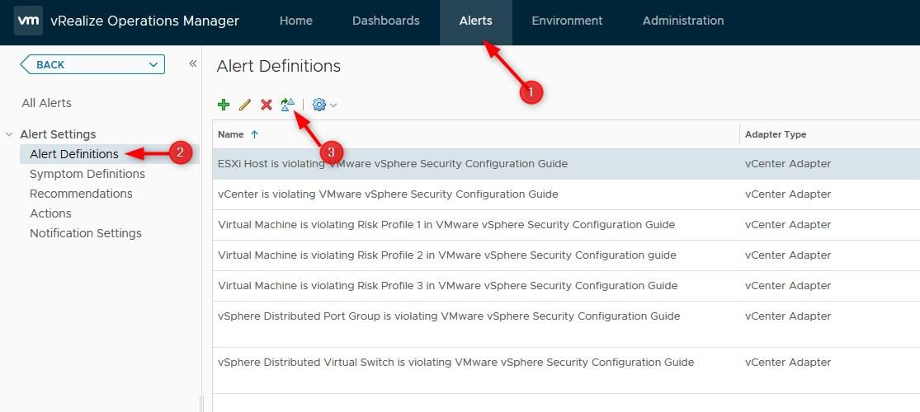This screenshot has height=412, width=920.
Task: Select the Risk Profile 2 alert row
Action: (x=565, y=255)
